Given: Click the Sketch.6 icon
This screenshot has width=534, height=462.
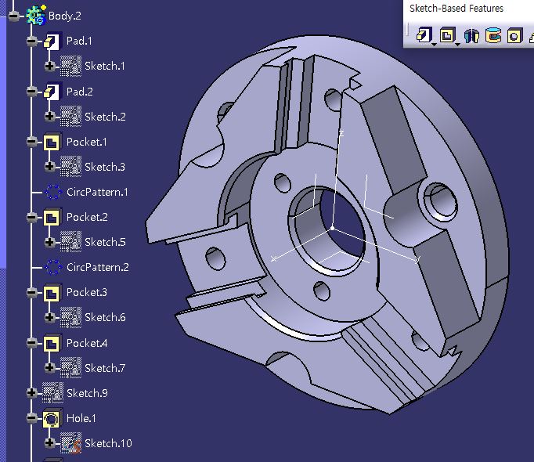Looking at the screenshot, I should [x=70, y=317].
